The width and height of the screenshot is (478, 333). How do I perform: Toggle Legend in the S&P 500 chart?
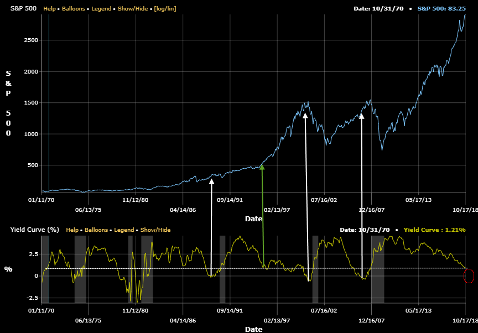click(101, 9)
